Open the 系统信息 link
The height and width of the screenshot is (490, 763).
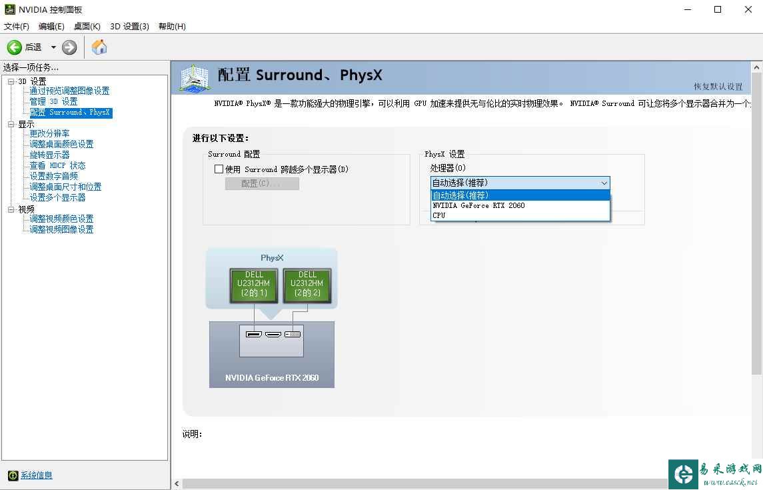37,475
